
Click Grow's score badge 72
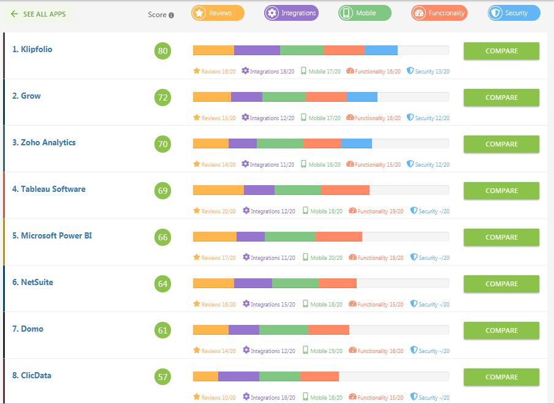coord(162,97)
